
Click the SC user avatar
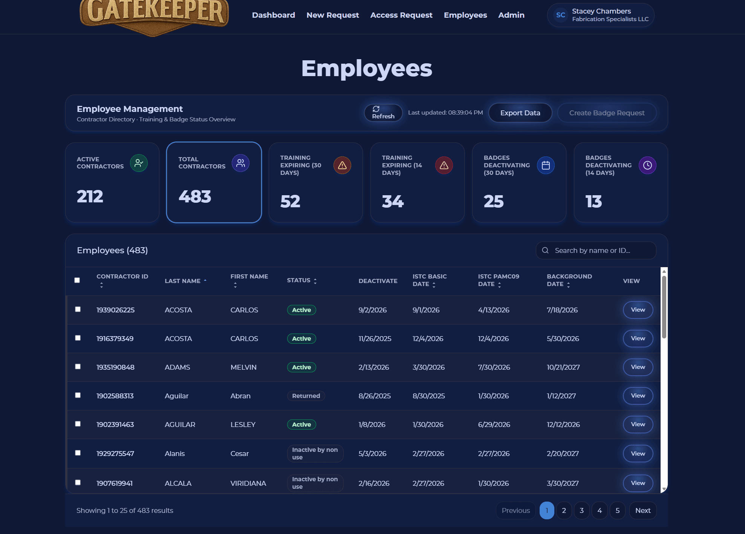(560, 15)
